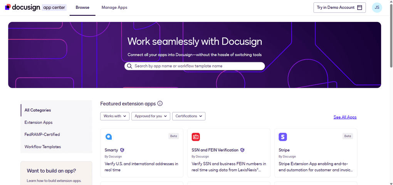
Task: Click the Smarty app logo
Action: [x=109, y=137]
